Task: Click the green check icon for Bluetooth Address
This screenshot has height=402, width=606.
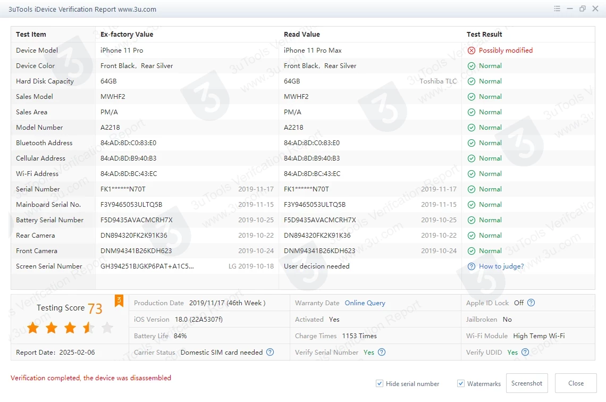Action: coord(472,143)
